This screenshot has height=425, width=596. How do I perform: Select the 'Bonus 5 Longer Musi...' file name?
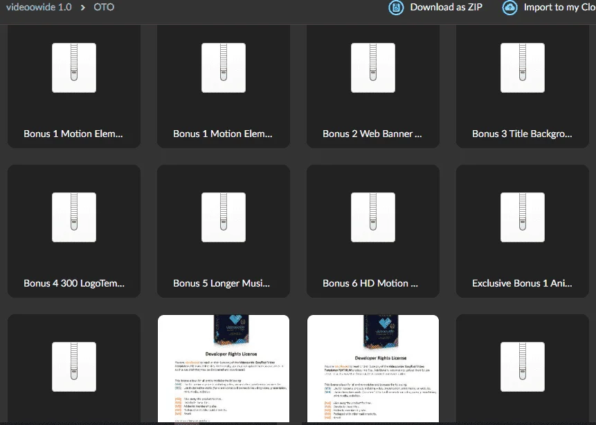222,283
